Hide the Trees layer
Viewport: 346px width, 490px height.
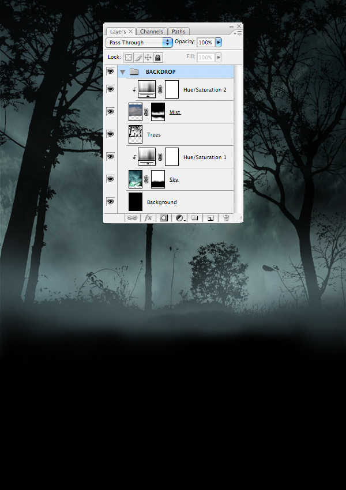coord(110,134)
